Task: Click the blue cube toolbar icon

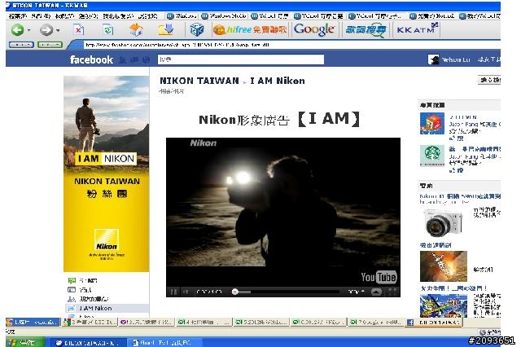Action: click(x=197, y=30)
